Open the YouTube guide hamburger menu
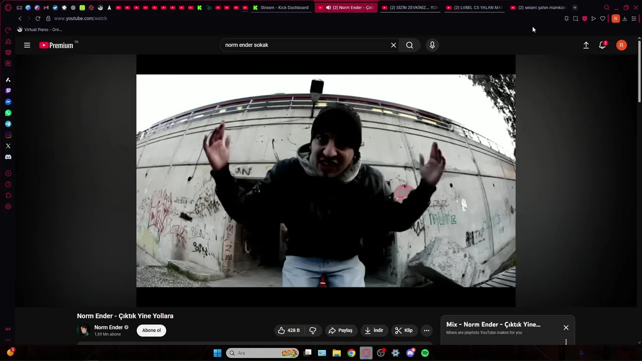Image resolution: width=642 pixels, height=361 pixels. [27, 45]
